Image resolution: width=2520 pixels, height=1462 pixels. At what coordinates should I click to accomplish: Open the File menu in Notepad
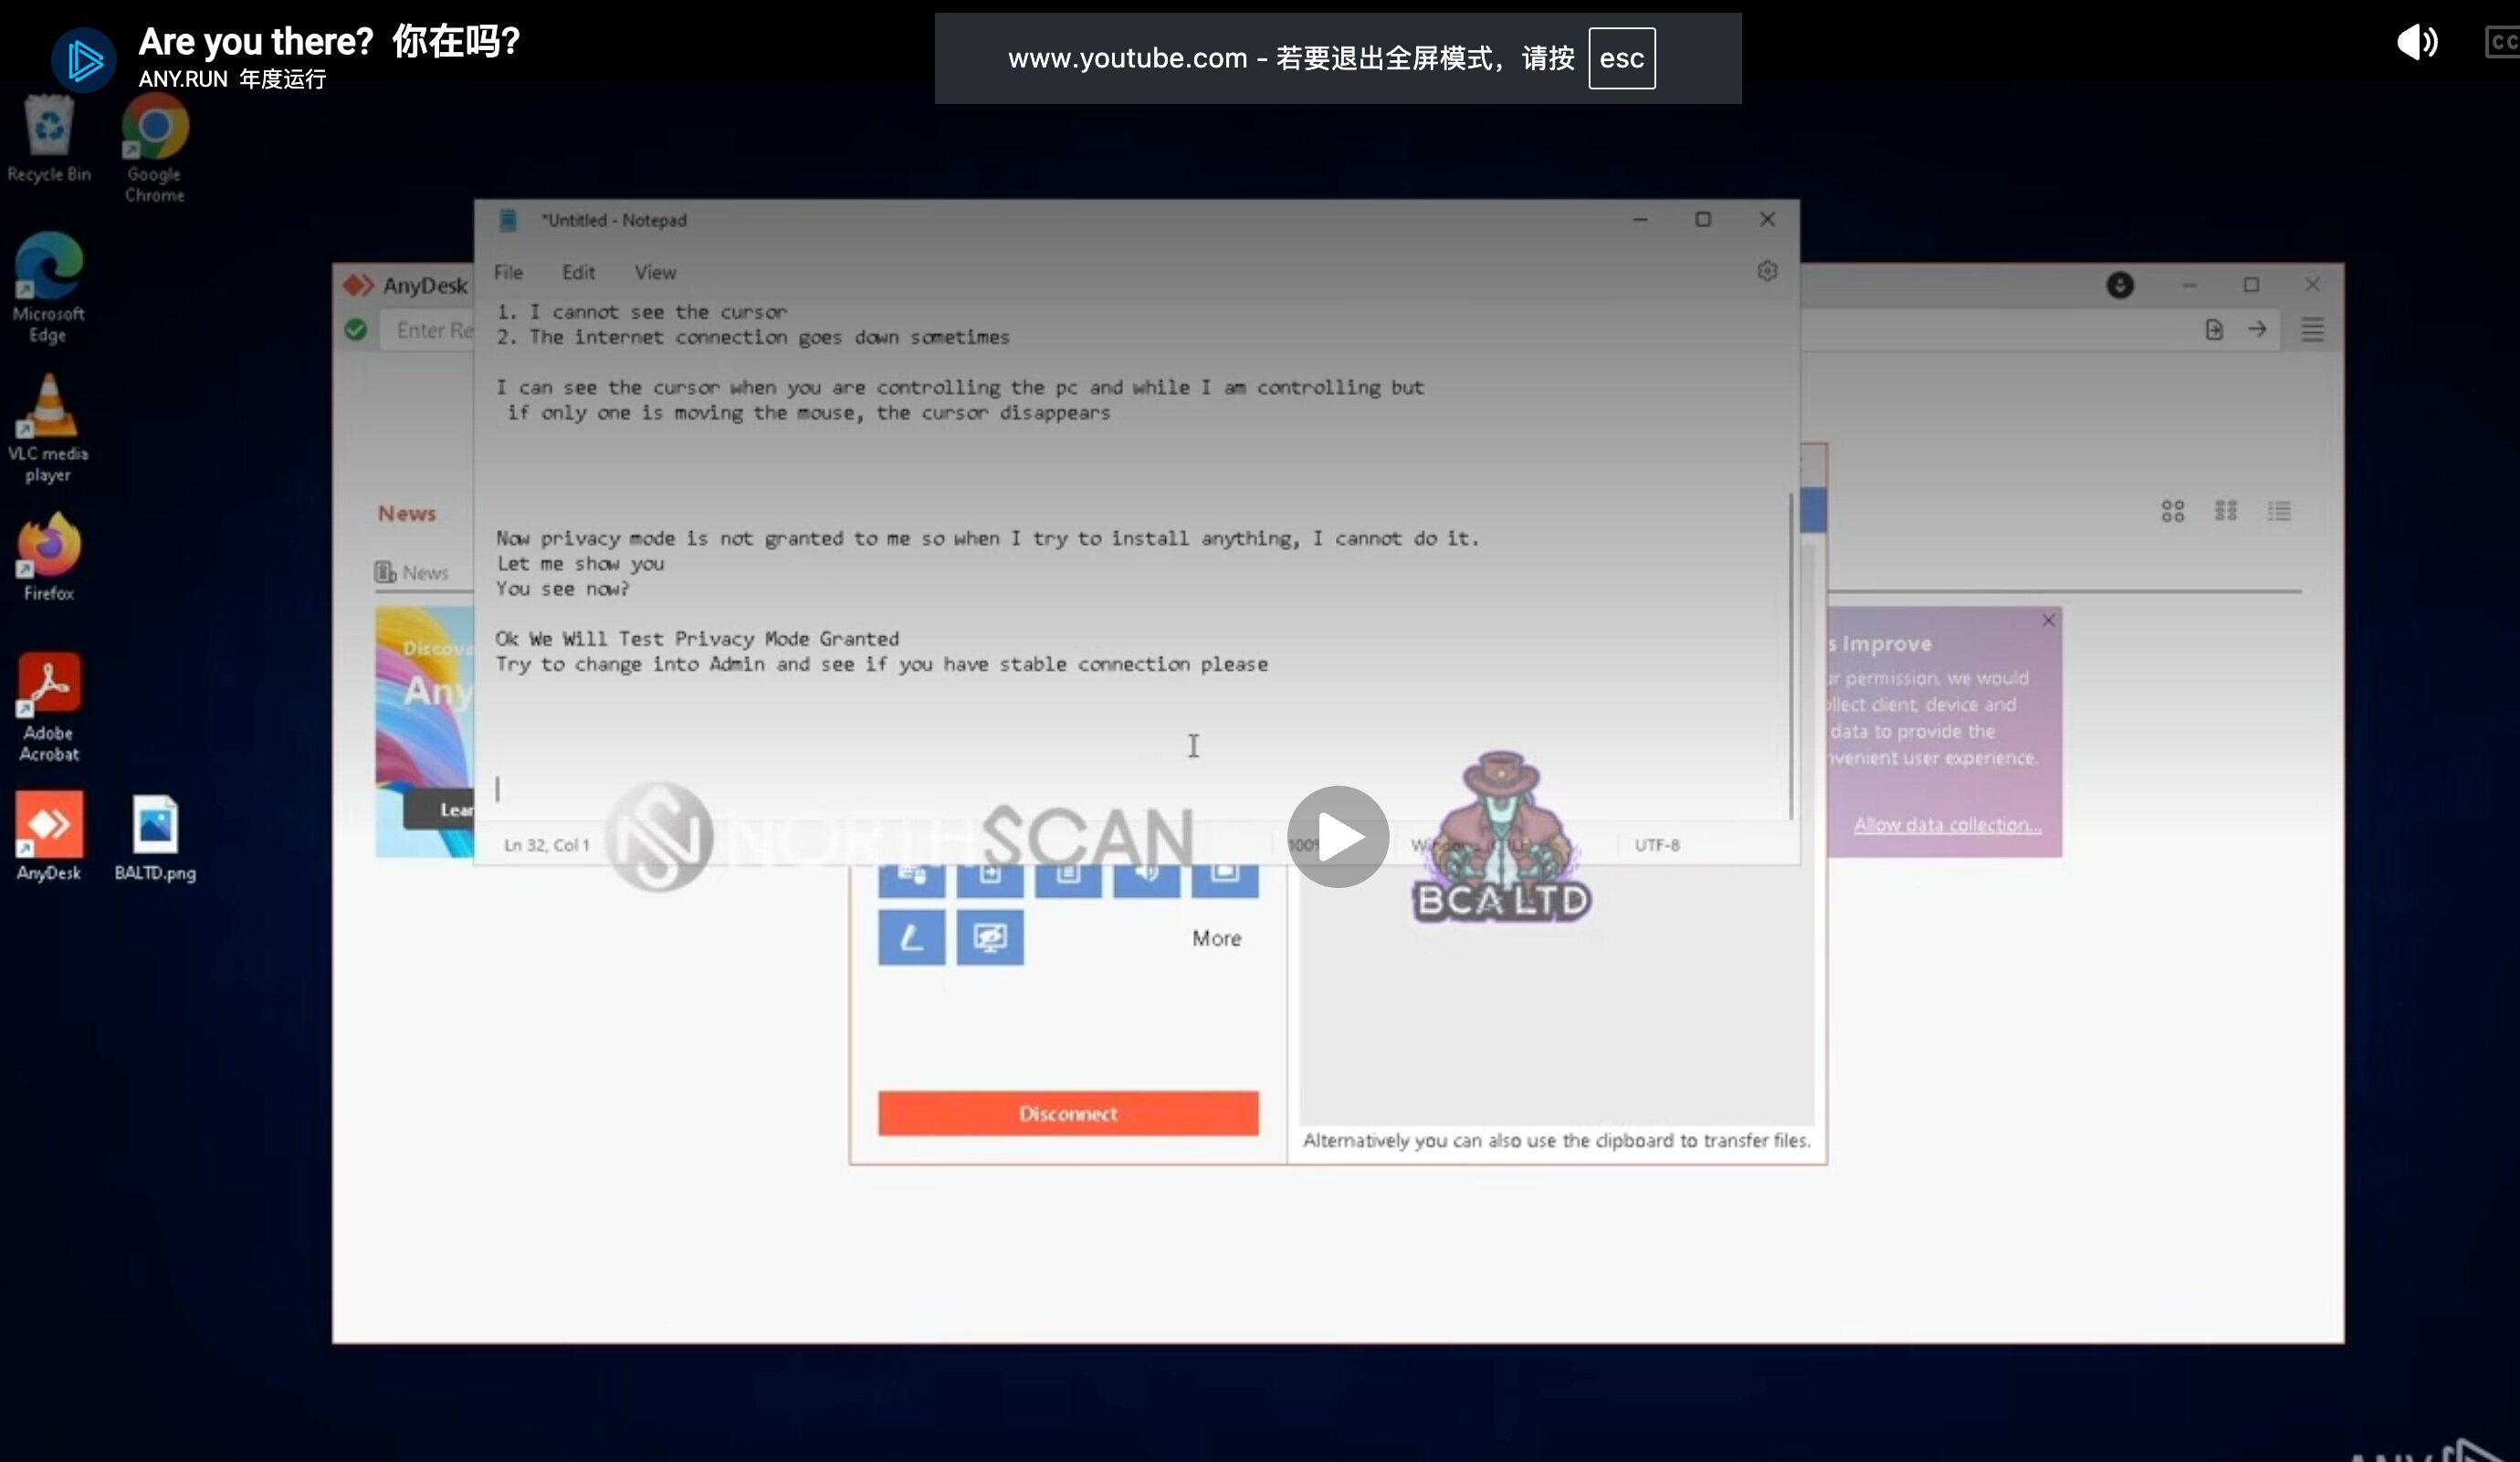click(508, 272)
